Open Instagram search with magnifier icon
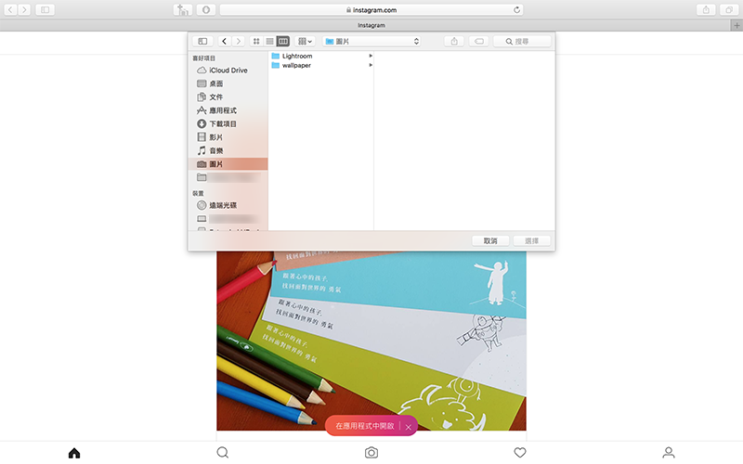Image resolution: width=743 pixels, height=464 pixels. (223, 453)
